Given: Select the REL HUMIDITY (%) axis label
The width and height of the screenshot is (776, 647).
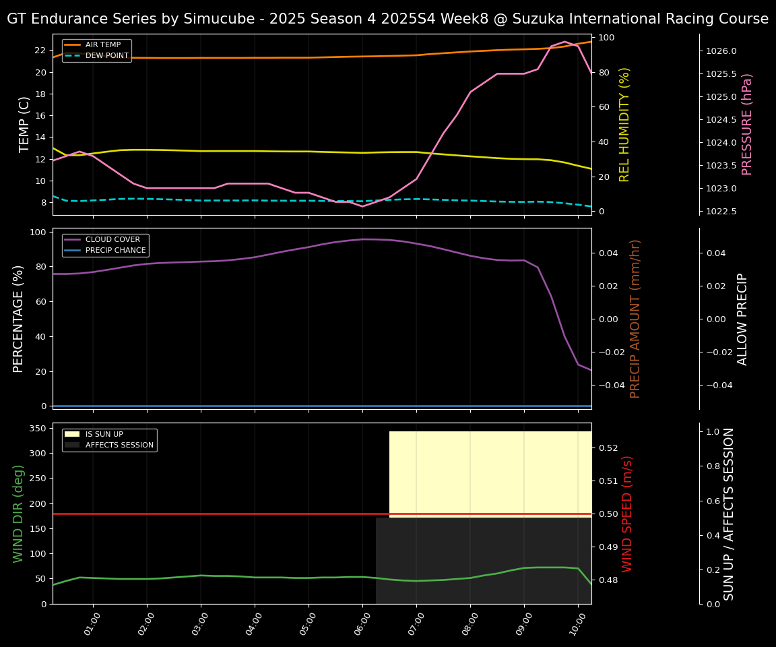Looking at the screenshot, I should [624, 124].
